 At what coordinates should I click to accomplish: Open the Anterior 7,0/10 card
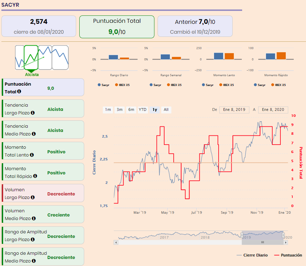point(195,26)
